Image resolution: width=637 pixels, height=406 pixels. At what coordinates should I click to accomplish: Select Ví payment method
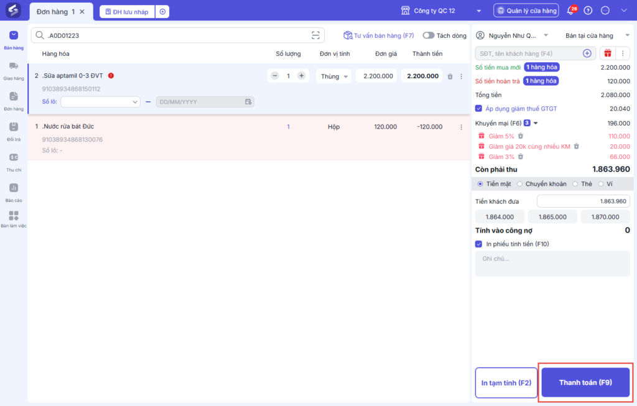601,184
